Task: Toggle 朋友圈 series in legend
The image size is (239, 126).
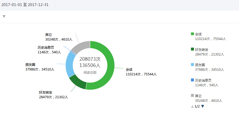Action: (200, 65)
